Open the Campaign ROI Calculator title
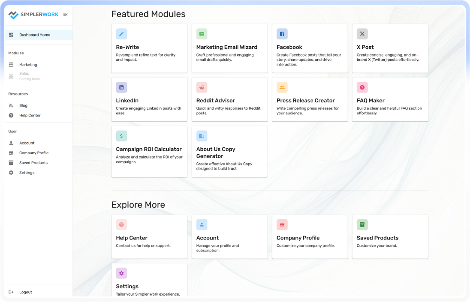470x302 pixels. (x=149, y=149)
